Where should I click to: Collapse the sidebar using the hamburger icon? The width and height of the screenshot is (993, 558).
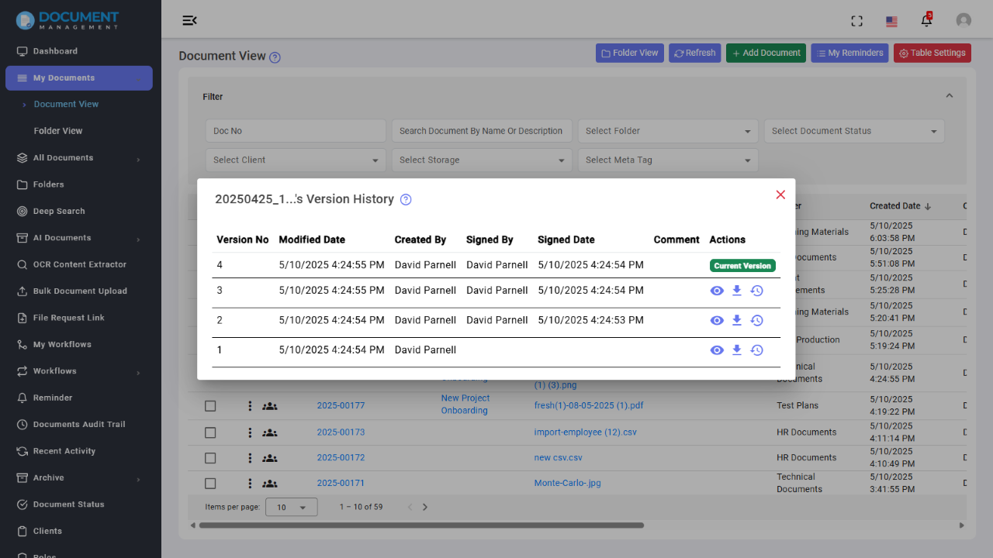coord(189,21)
